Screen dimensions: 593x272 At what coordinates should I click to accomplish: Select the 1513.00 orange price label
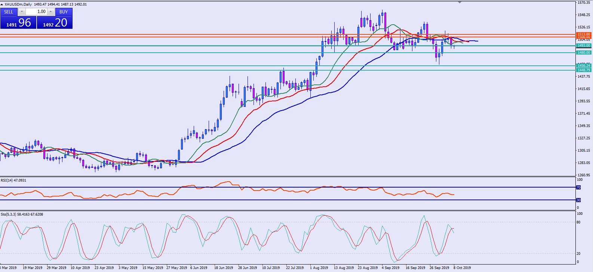(x=583, y=34)
